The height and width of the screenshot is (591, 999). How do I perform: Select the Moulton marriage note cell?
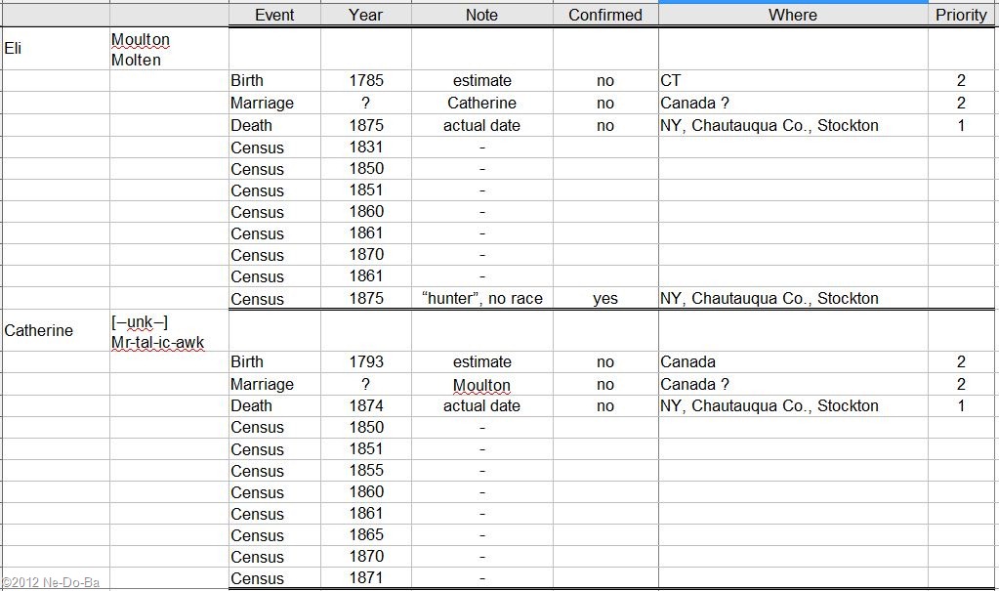point(481,385)
